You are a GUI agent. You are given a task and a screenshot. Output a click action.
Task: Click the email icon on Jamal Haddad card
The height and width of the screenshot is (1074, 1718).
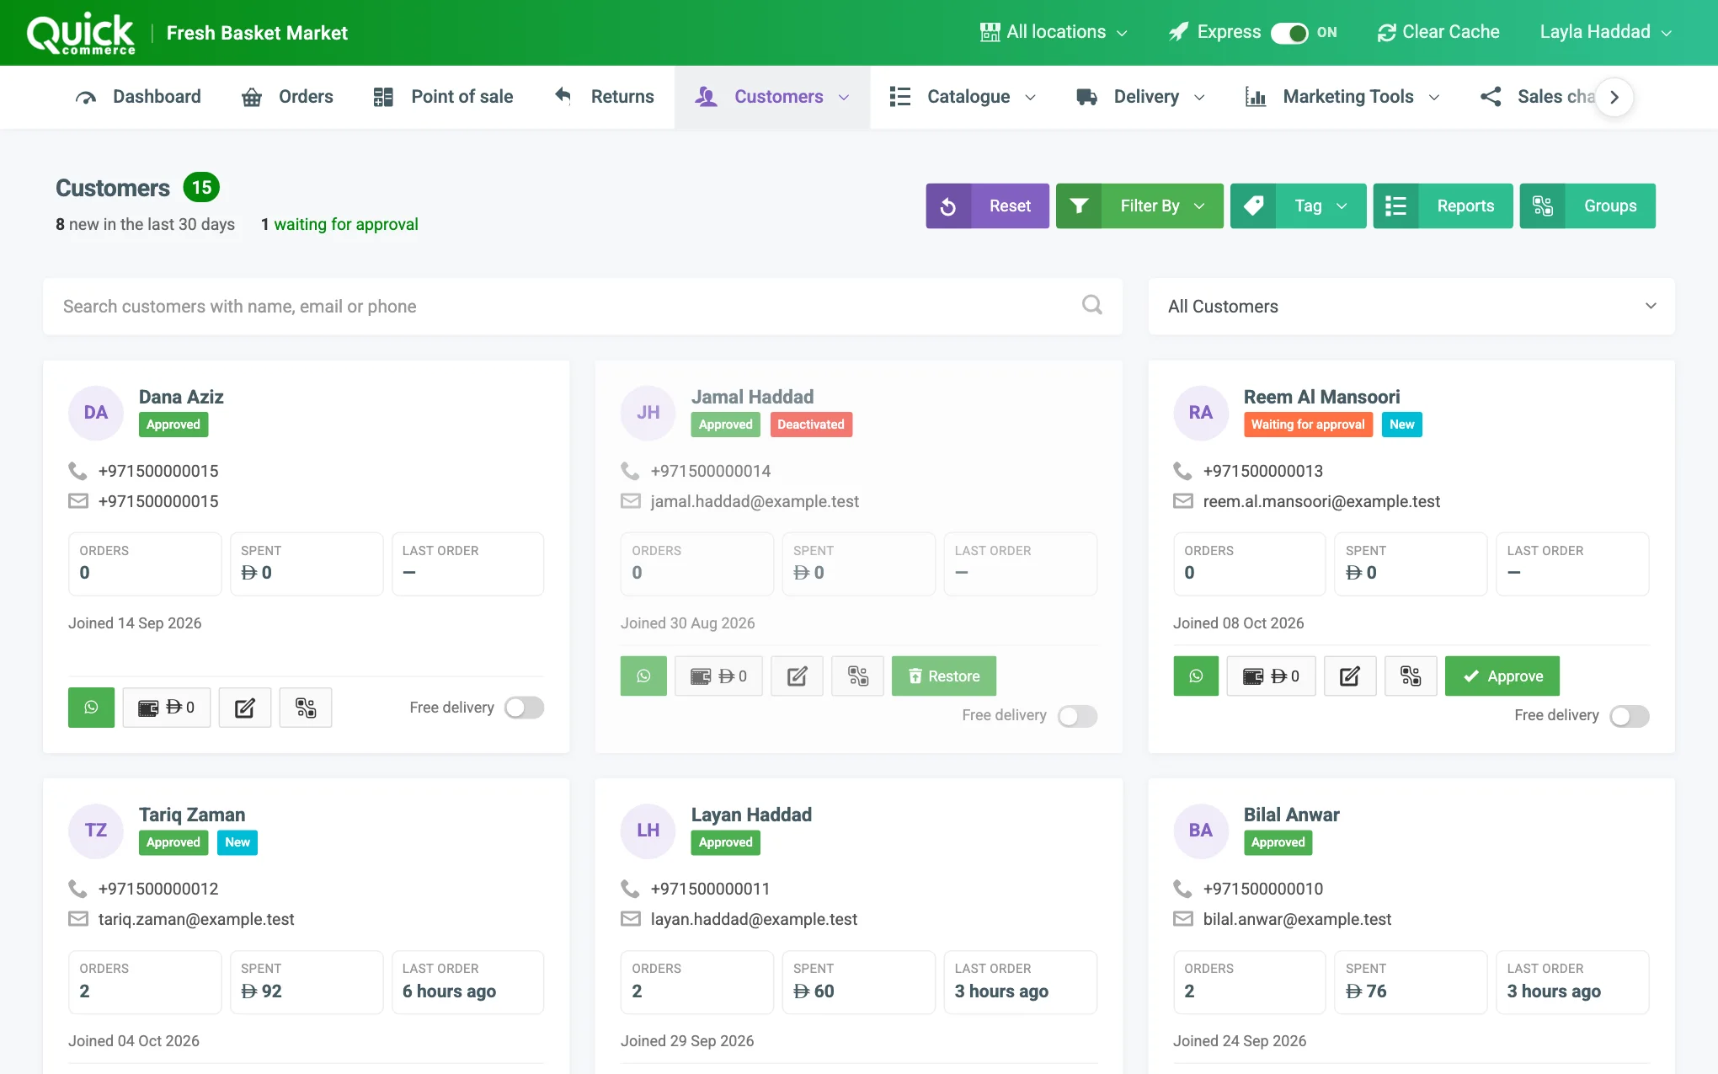(631, 501)
